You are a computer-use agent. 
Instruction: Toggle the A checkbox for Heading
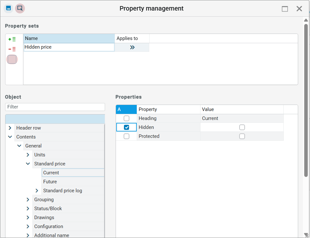point(126,118)
